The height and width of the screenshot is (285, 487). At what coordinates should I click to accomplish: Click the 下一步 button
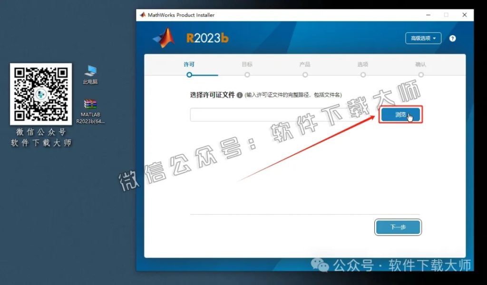398,227
